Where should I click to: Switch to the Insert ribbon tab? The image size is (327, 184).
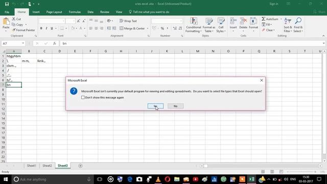point(36,12)
